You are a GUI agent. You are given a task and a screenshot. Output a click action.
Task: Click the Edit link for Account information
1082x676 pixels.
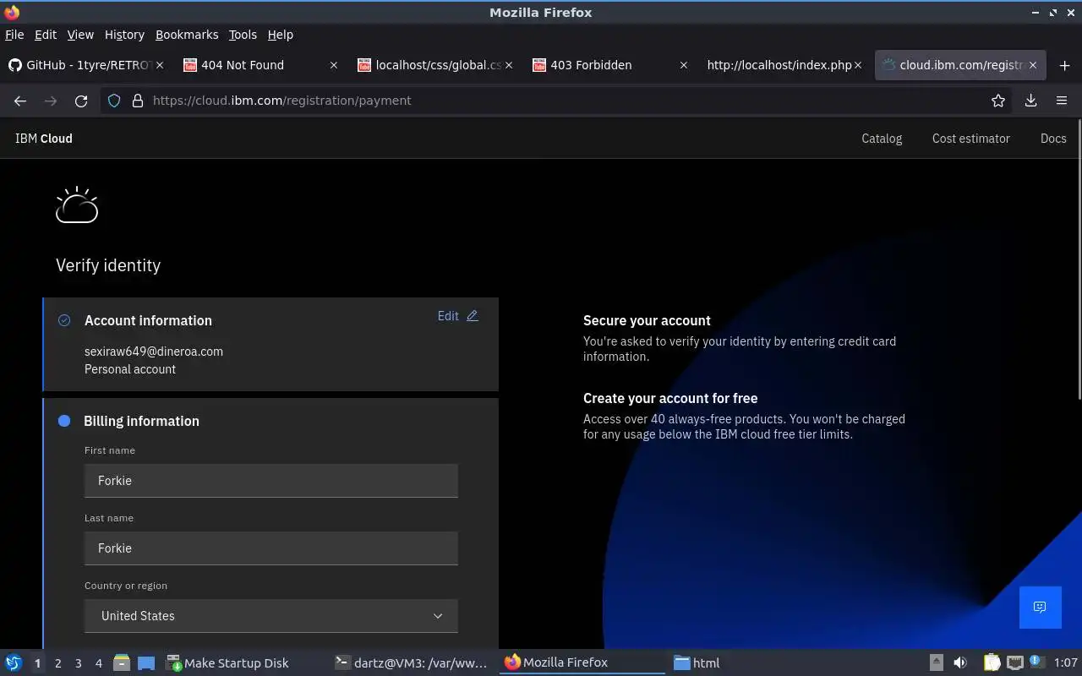click(x=448, y=316)
